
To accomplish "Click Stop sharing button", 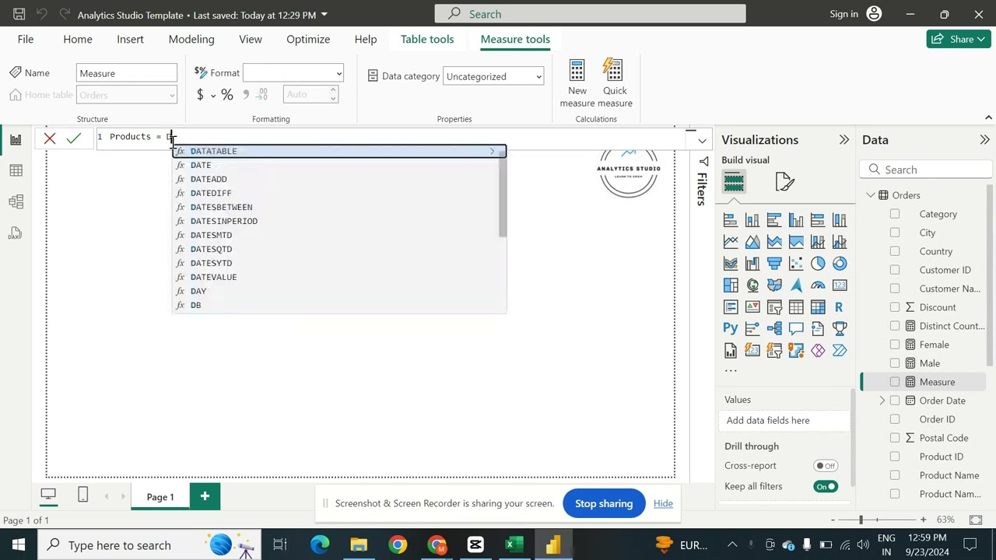I will (604, 503).
